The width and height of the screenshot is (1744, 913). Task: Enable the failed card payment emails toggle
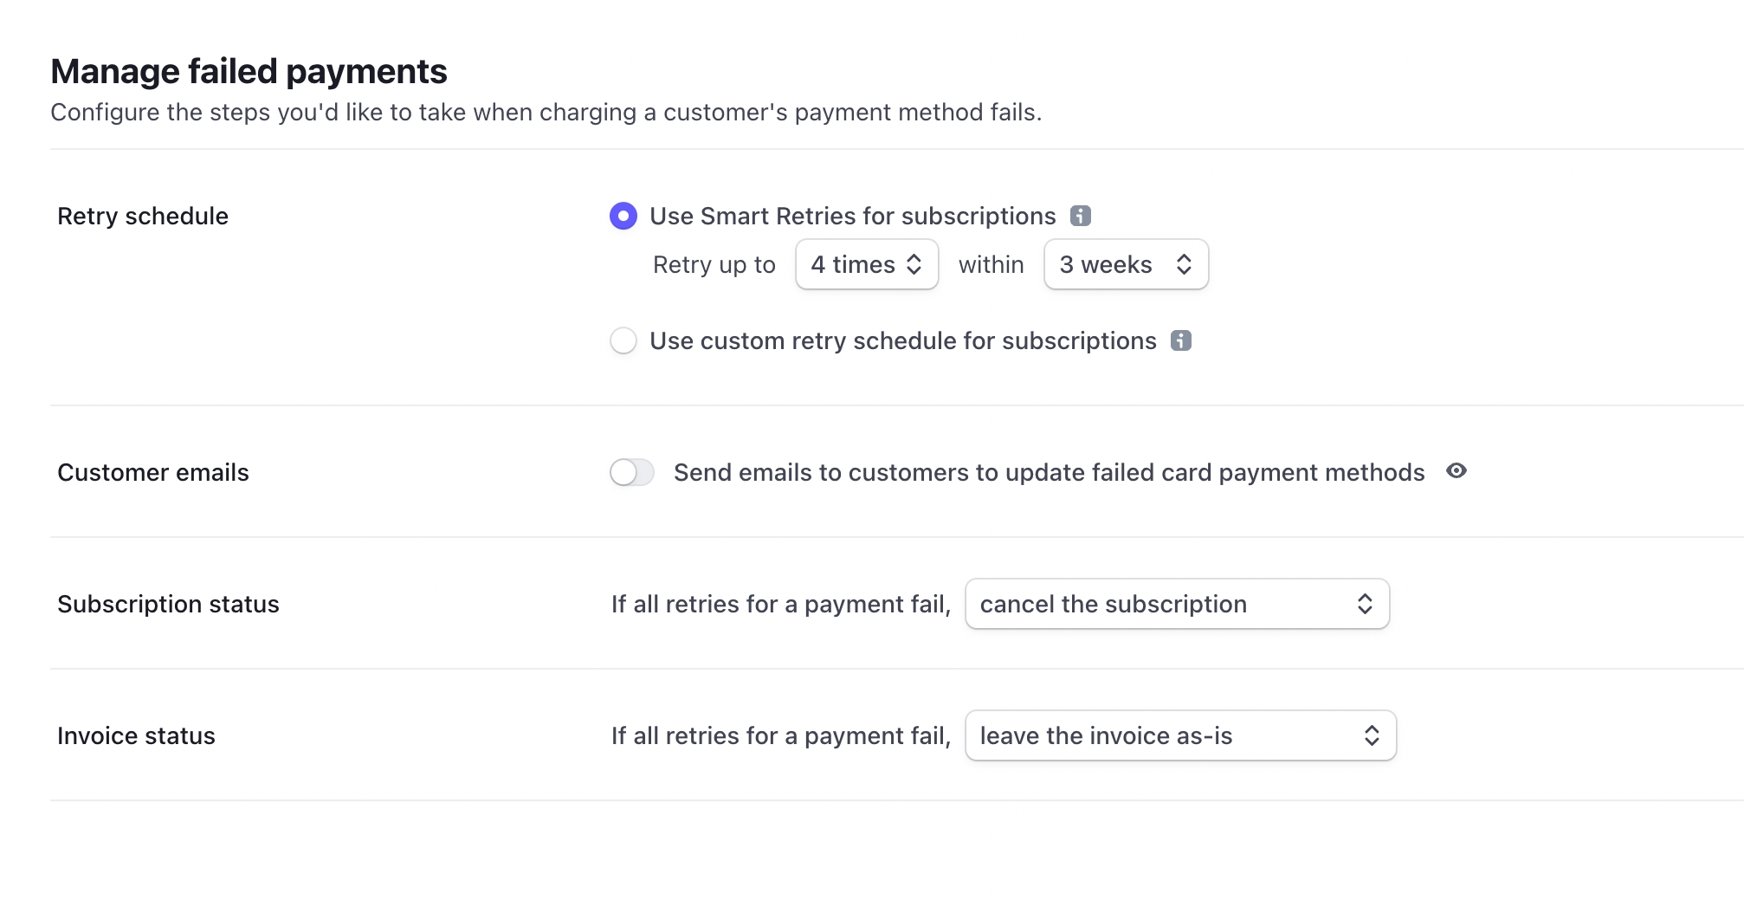point(632,472)
